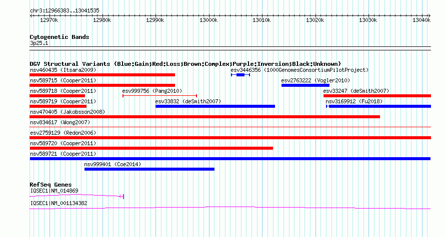Click the RefSeq Genes track title
Image resolution: width=445 pixels, height=237 pixels.
point(50,184)
